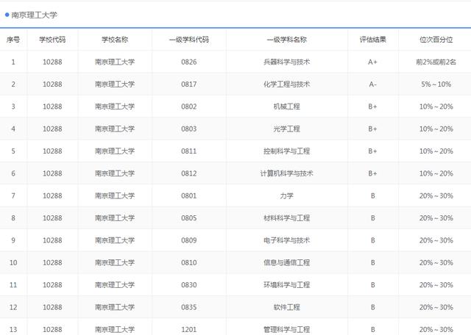
Task: Select the 兵器科学与技术 discipline cell
Action: point(287,62)
